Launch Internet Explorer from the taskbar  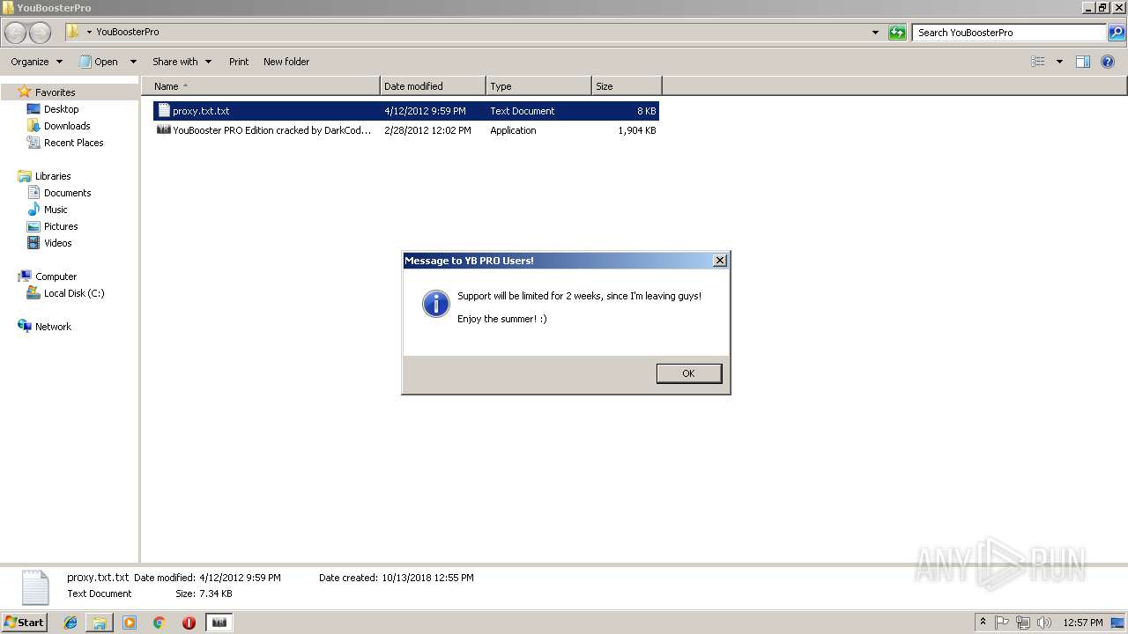coord(70,623)
